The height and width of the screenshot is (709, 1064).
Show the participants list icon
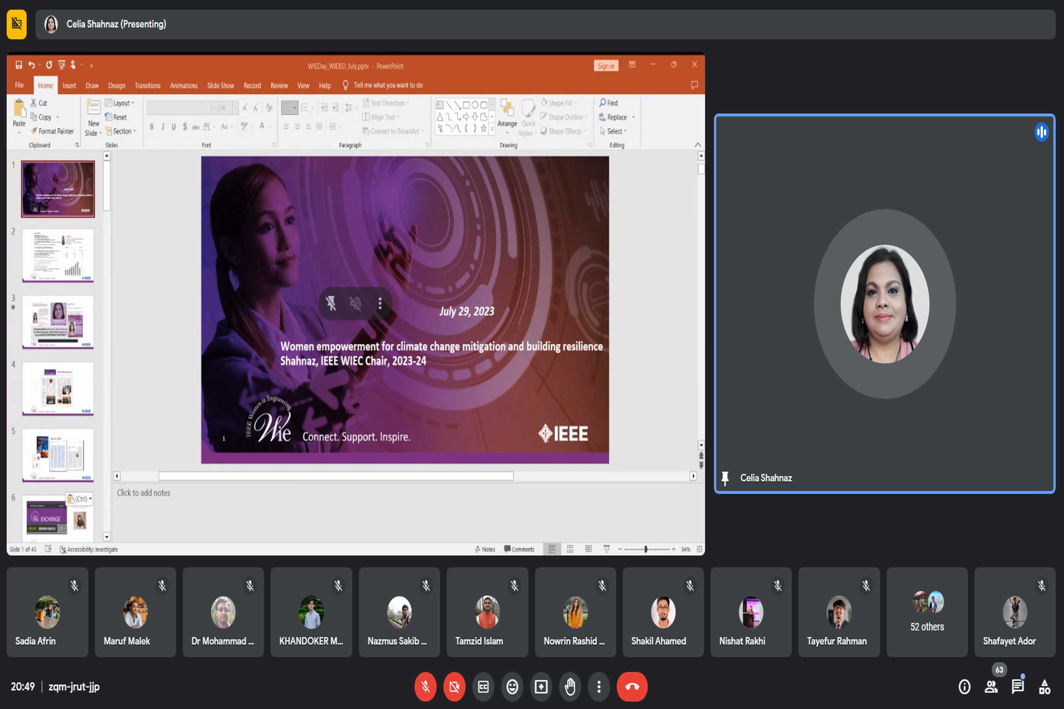click(991, 687)
